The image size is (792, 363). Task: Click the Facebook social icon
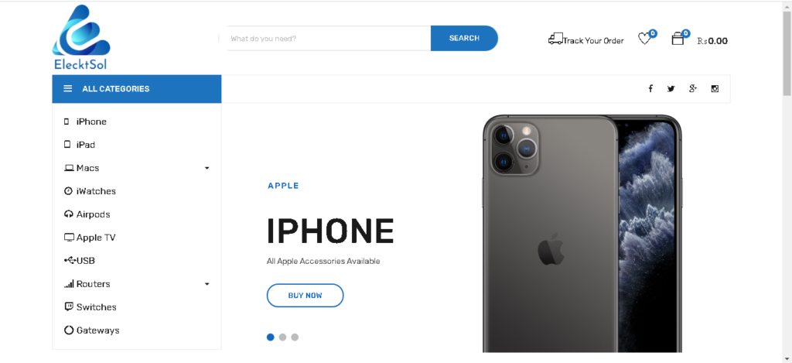[650, 89]
